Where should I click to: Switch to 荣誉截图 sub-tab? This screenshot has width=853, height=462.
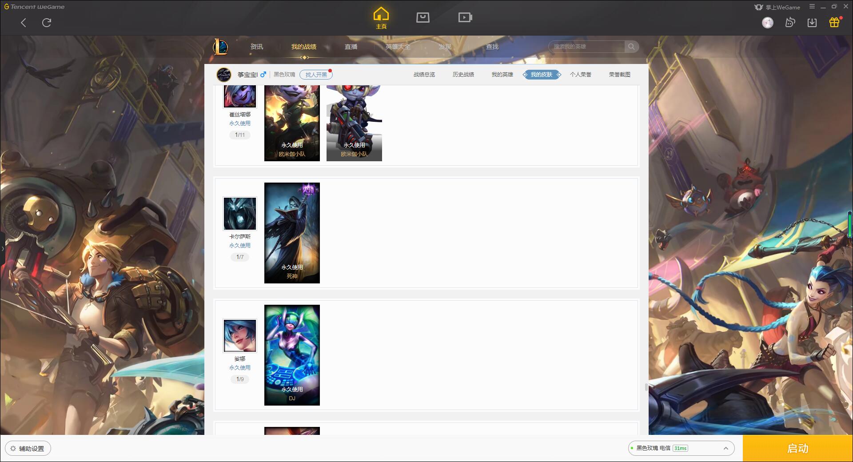[620, 75]
